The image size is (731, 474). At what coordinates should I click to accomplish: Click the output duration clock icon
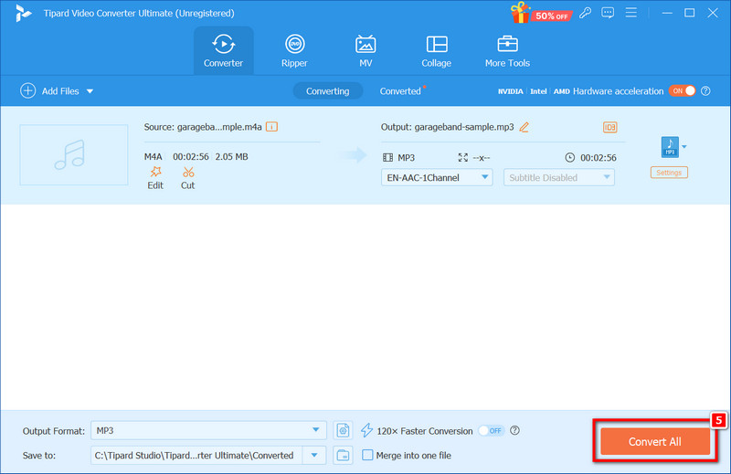click(x=569, y=157)
